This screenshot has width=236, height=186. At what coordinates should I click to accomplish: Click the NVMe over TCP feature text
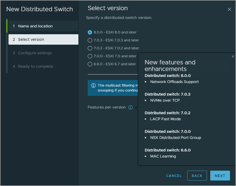point(165,101)
